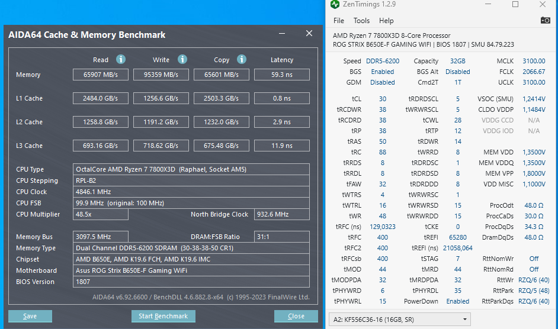Click the Save button in AIDA64
This screenshot has width=558, height=329.
30,316
